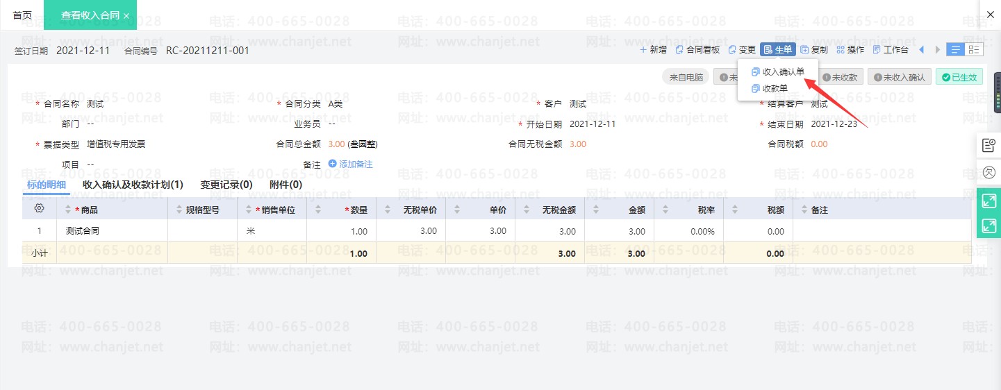Click the end date 2021-12-23

click(834, 124)
